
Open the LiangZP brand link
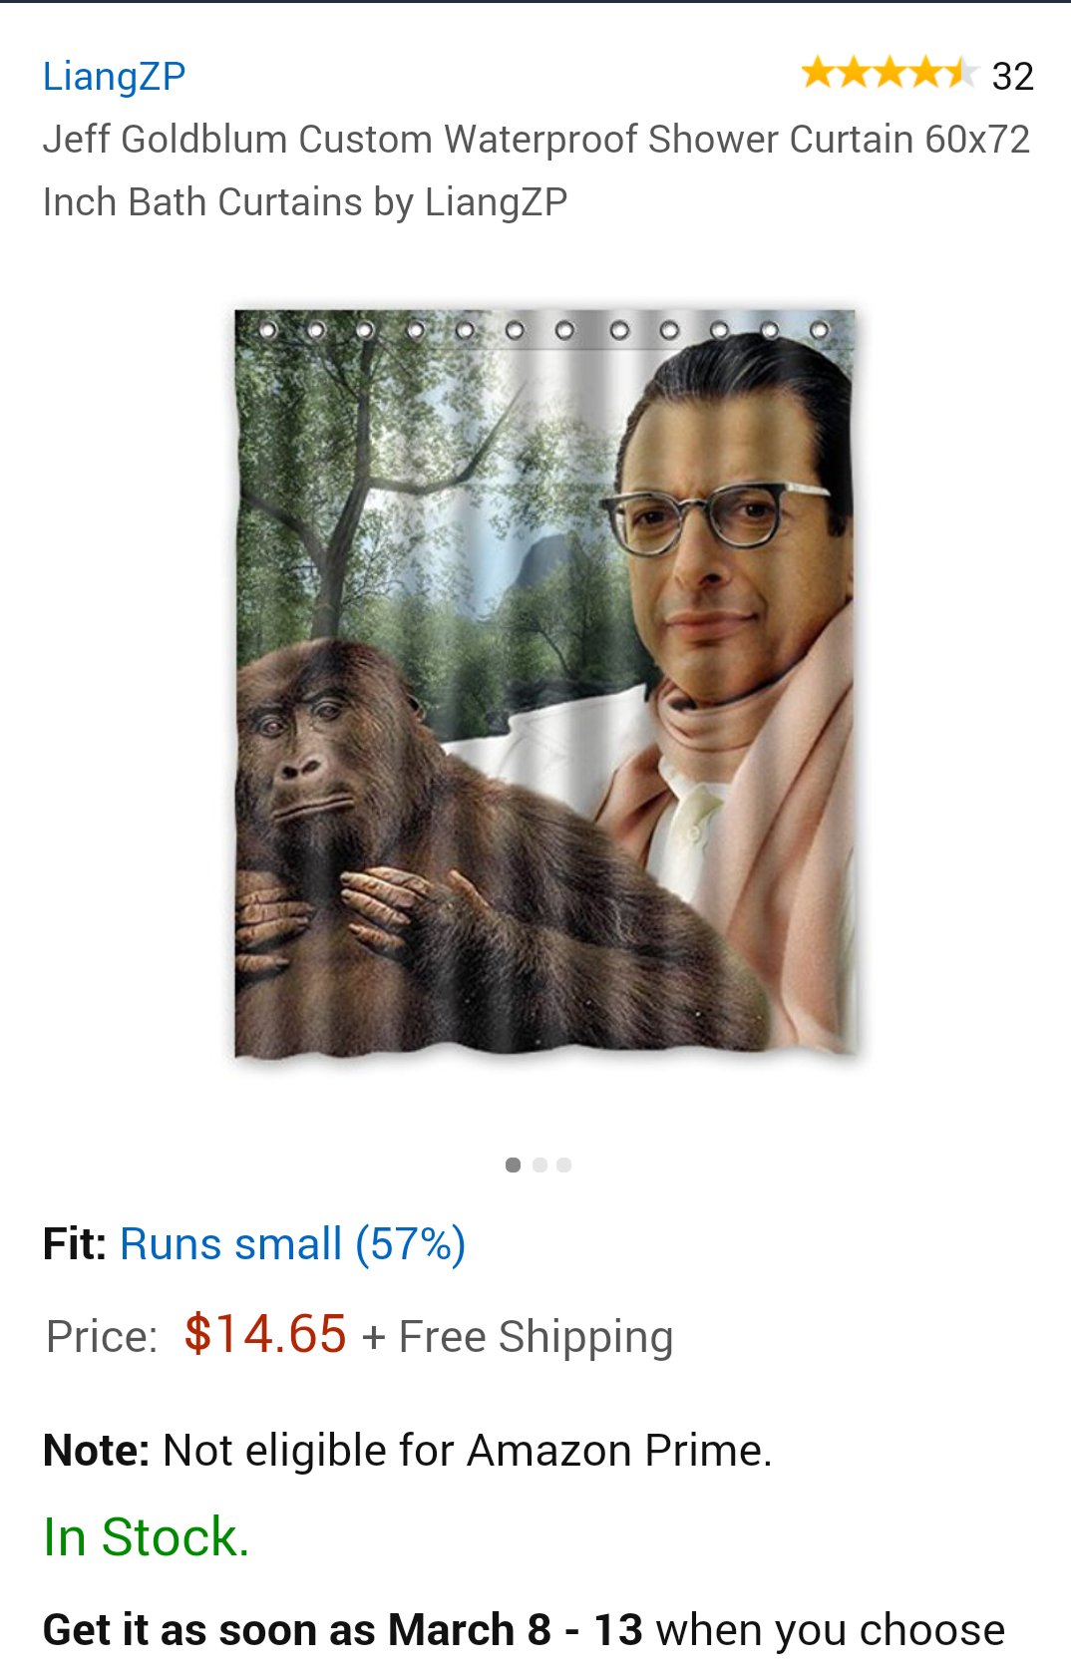114,77
